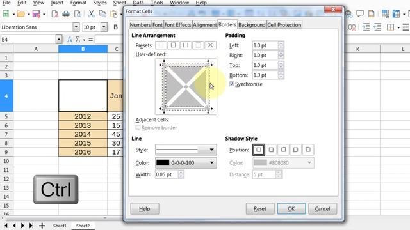
Task: Click the line Width input field
Action: (x=167, y=174)
